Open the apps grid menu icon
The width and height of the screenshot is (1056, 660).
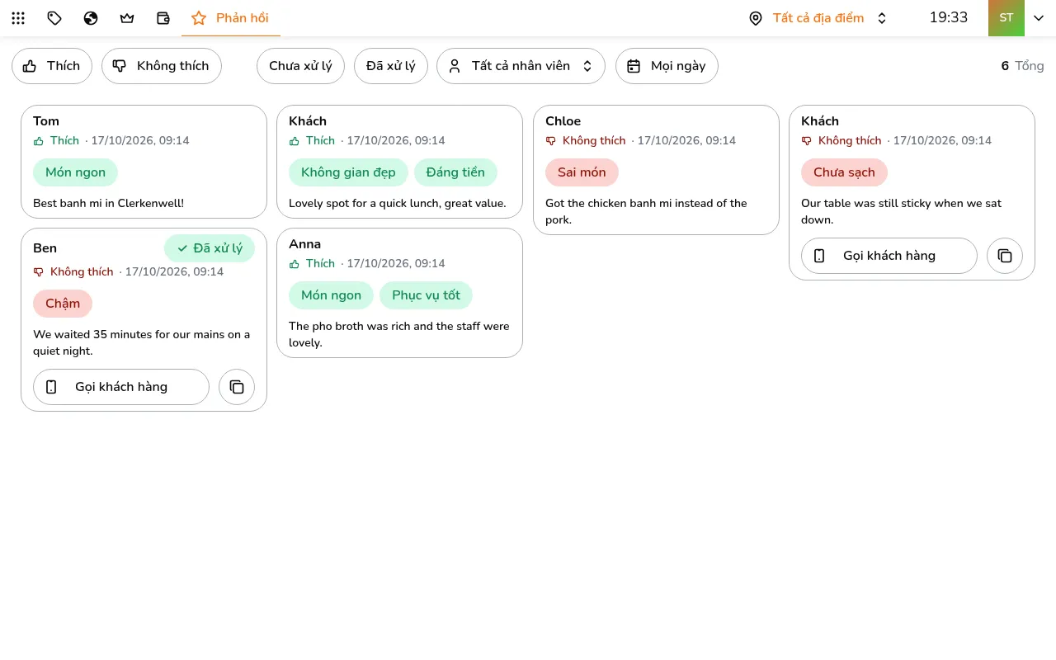18,18
